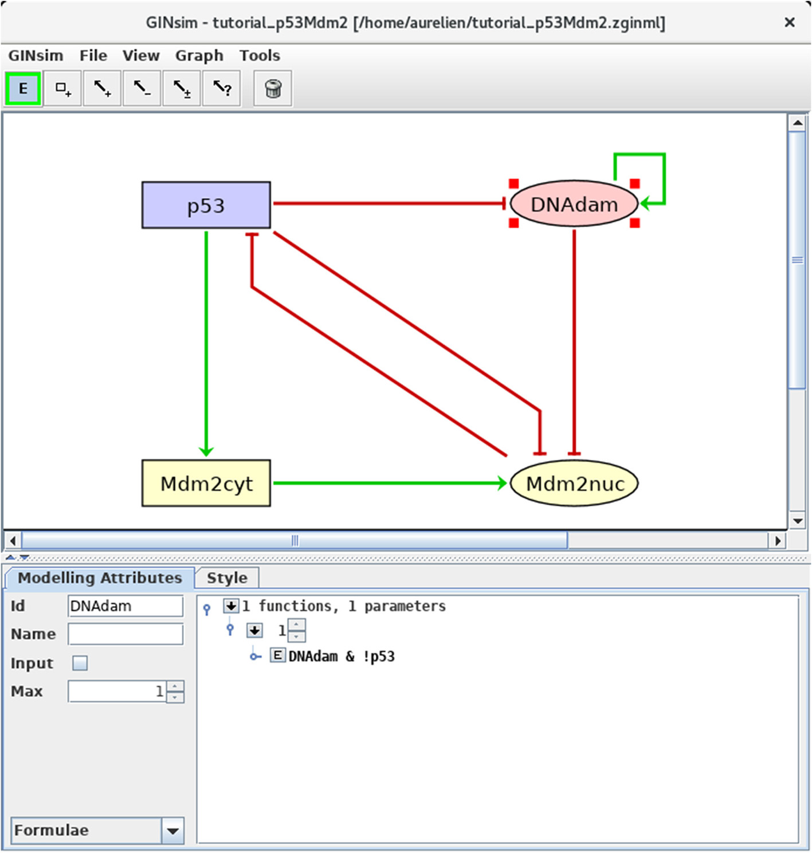Select the add unknown interaction arrow tool
This screenshot has height=853, width=812.
[x=222, y=89]
